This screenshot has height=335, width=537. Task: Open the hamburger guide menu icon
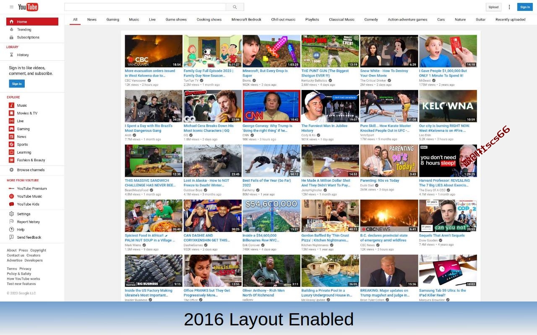pyautogui.click(x=11, y=7)
